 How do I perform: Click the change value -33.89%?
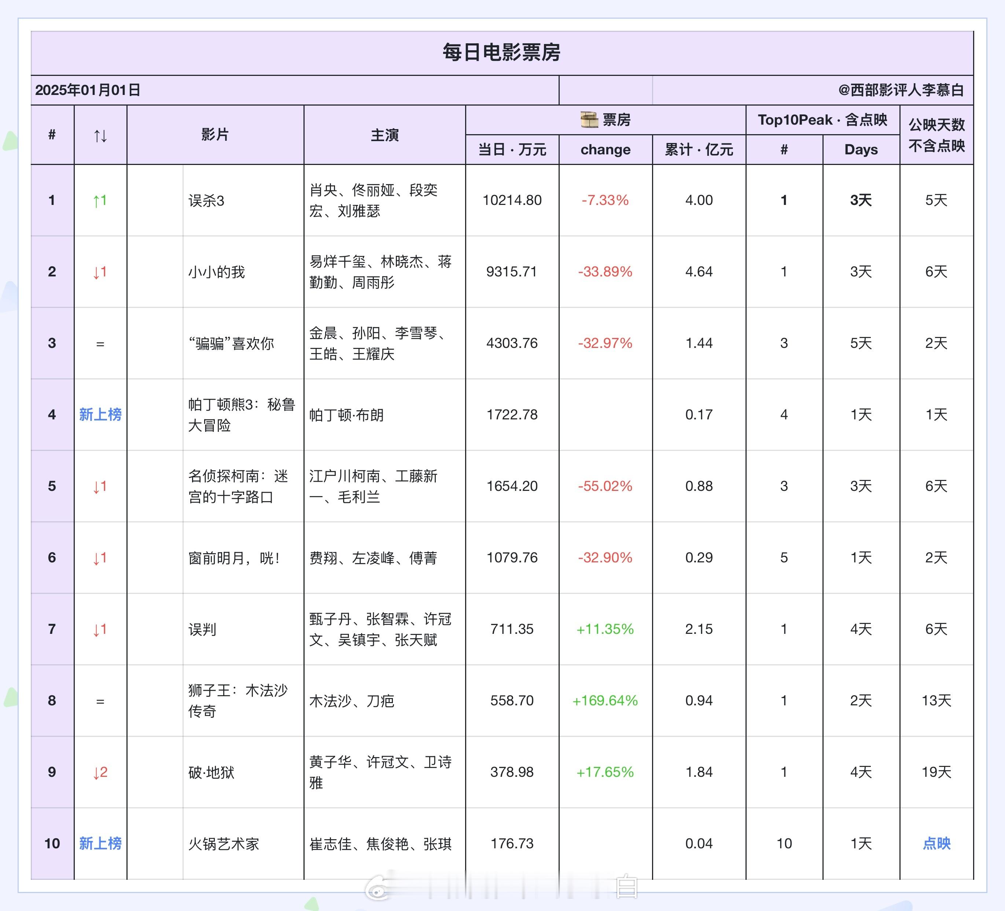[605, 272]
